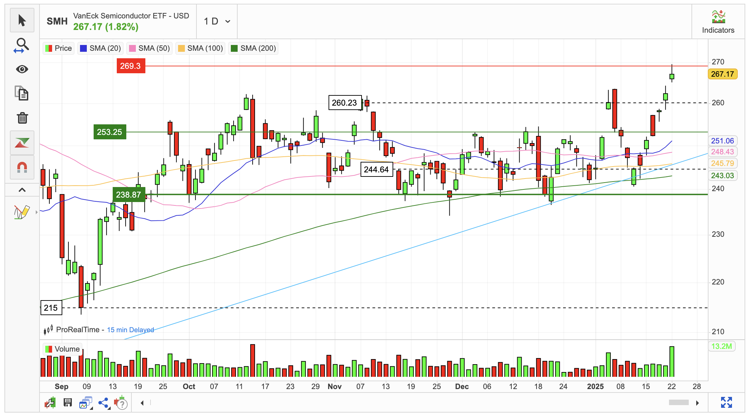
Task: Toggle the SMA (100) legend item
Action: click(201, 48)
